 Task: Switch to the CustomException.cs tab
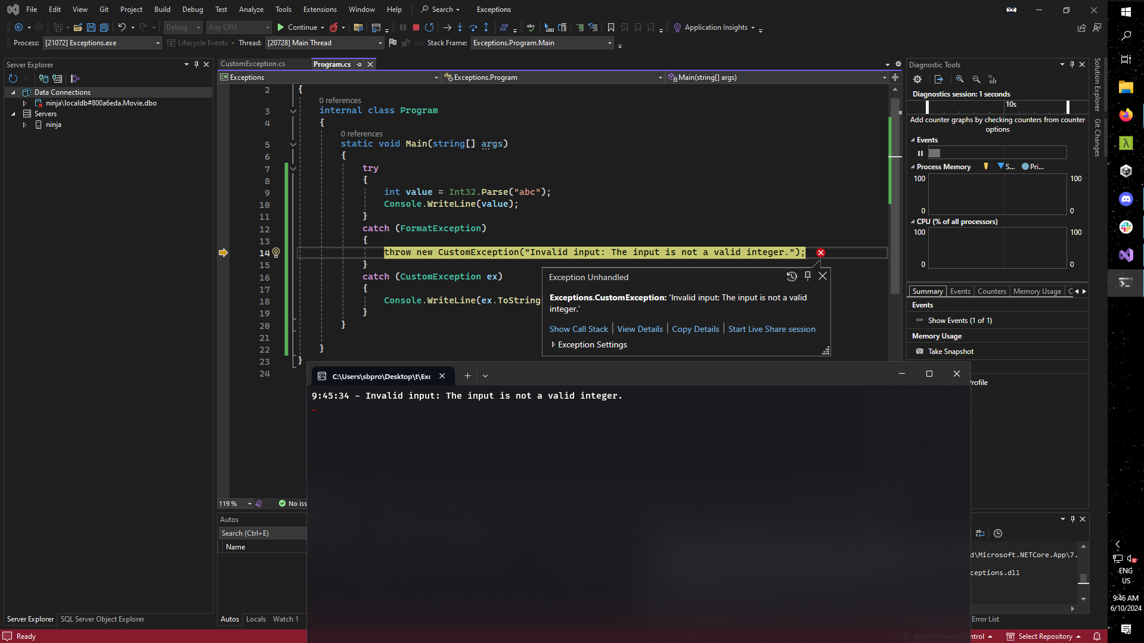tap(253, 64)
